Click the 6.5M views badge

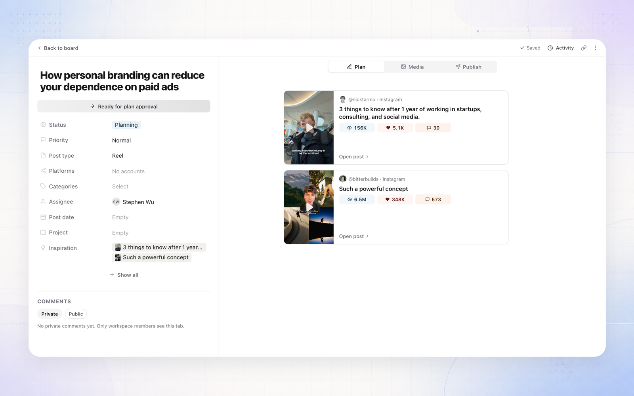tap(357, 200)
